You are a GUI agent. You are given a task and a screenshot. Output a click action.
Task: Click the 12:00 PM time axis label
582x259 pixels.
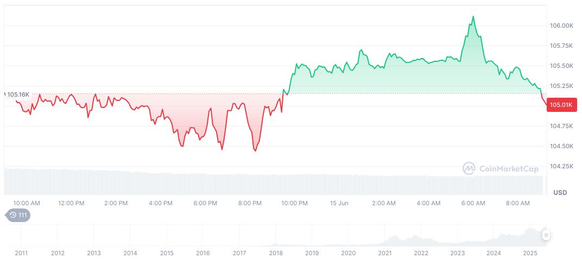pos(71,203)
